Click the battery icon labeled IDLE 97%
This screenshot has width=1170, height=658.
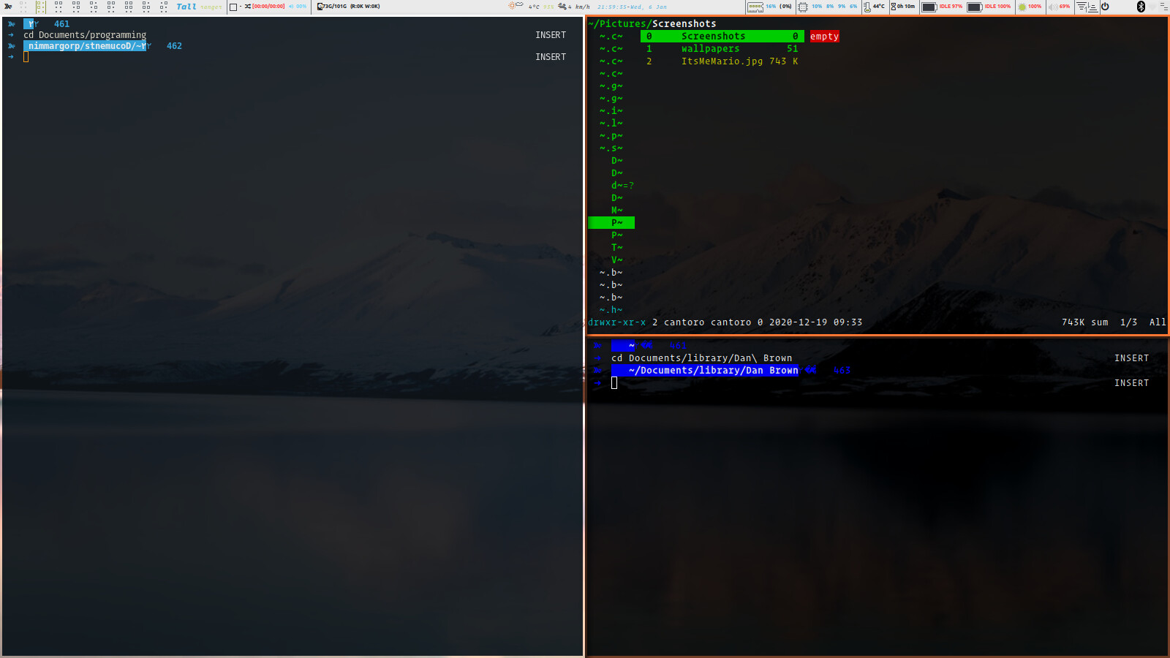929,7
